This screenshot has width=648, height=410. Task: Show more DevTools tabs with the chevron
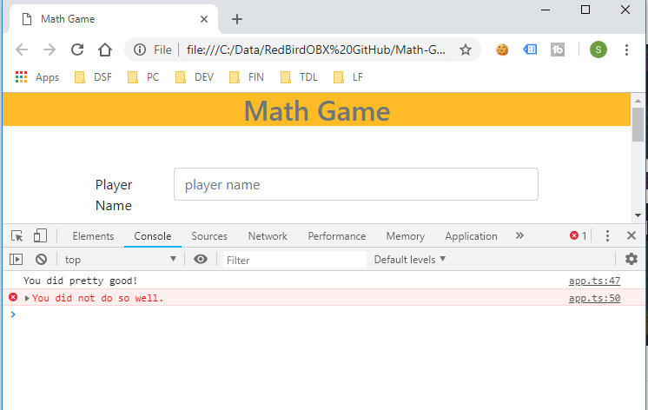[519, 235]
